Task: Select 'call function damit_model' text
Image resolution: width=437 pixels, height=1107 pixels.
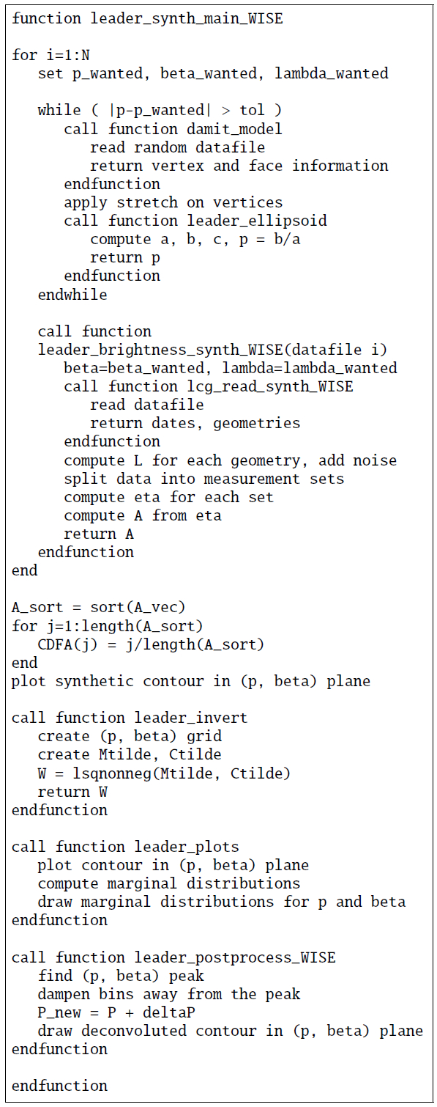Action: [173, 129]
